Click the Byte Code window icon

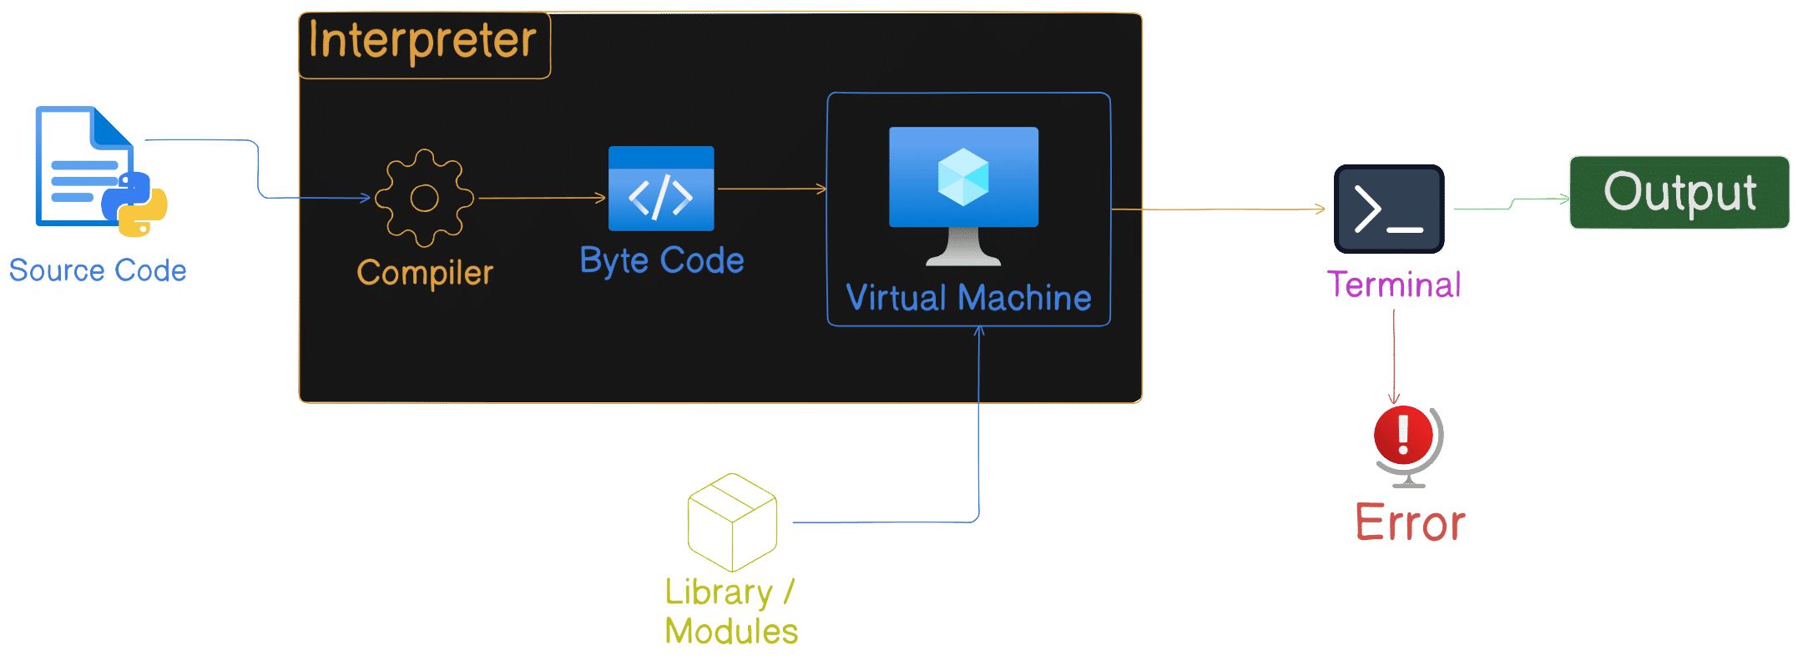tap(661, 189)
